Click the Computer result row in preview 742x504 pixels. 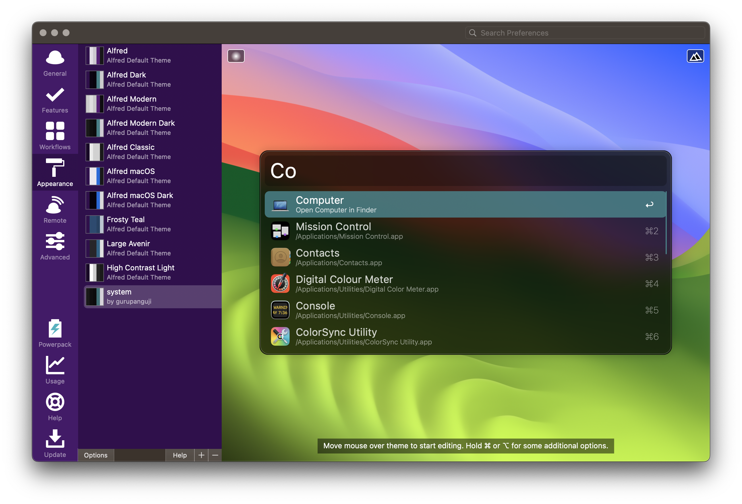pos(465,204)
